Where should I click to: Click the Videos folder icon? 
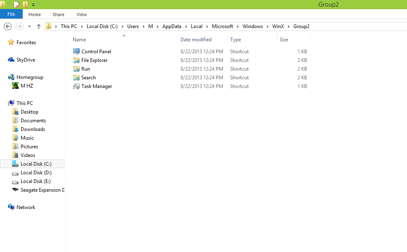(x=15, y=155)
